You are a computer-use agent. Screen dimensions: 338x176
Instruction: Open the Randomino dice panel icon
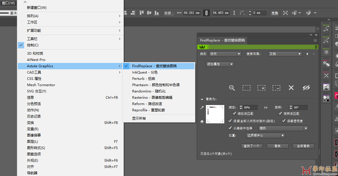click(326, 64)
